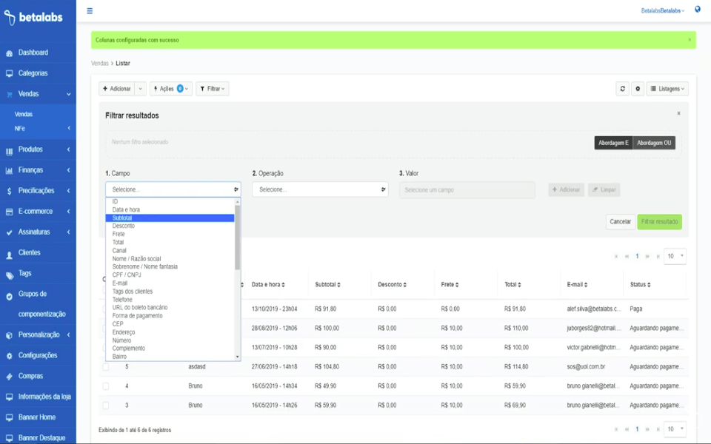Select Tags dos clientes option

point(170,292)
